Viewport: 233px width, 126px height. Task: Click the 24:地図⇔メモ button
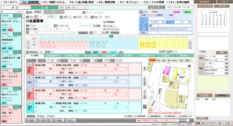coord(186,116)
